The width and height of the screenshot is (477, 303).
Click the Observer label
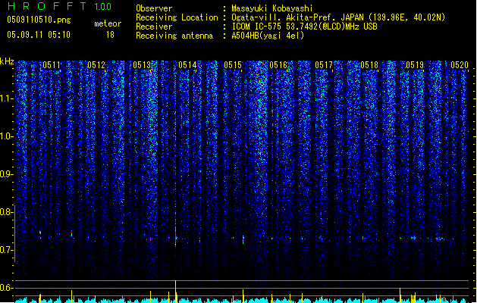point(154,8)
